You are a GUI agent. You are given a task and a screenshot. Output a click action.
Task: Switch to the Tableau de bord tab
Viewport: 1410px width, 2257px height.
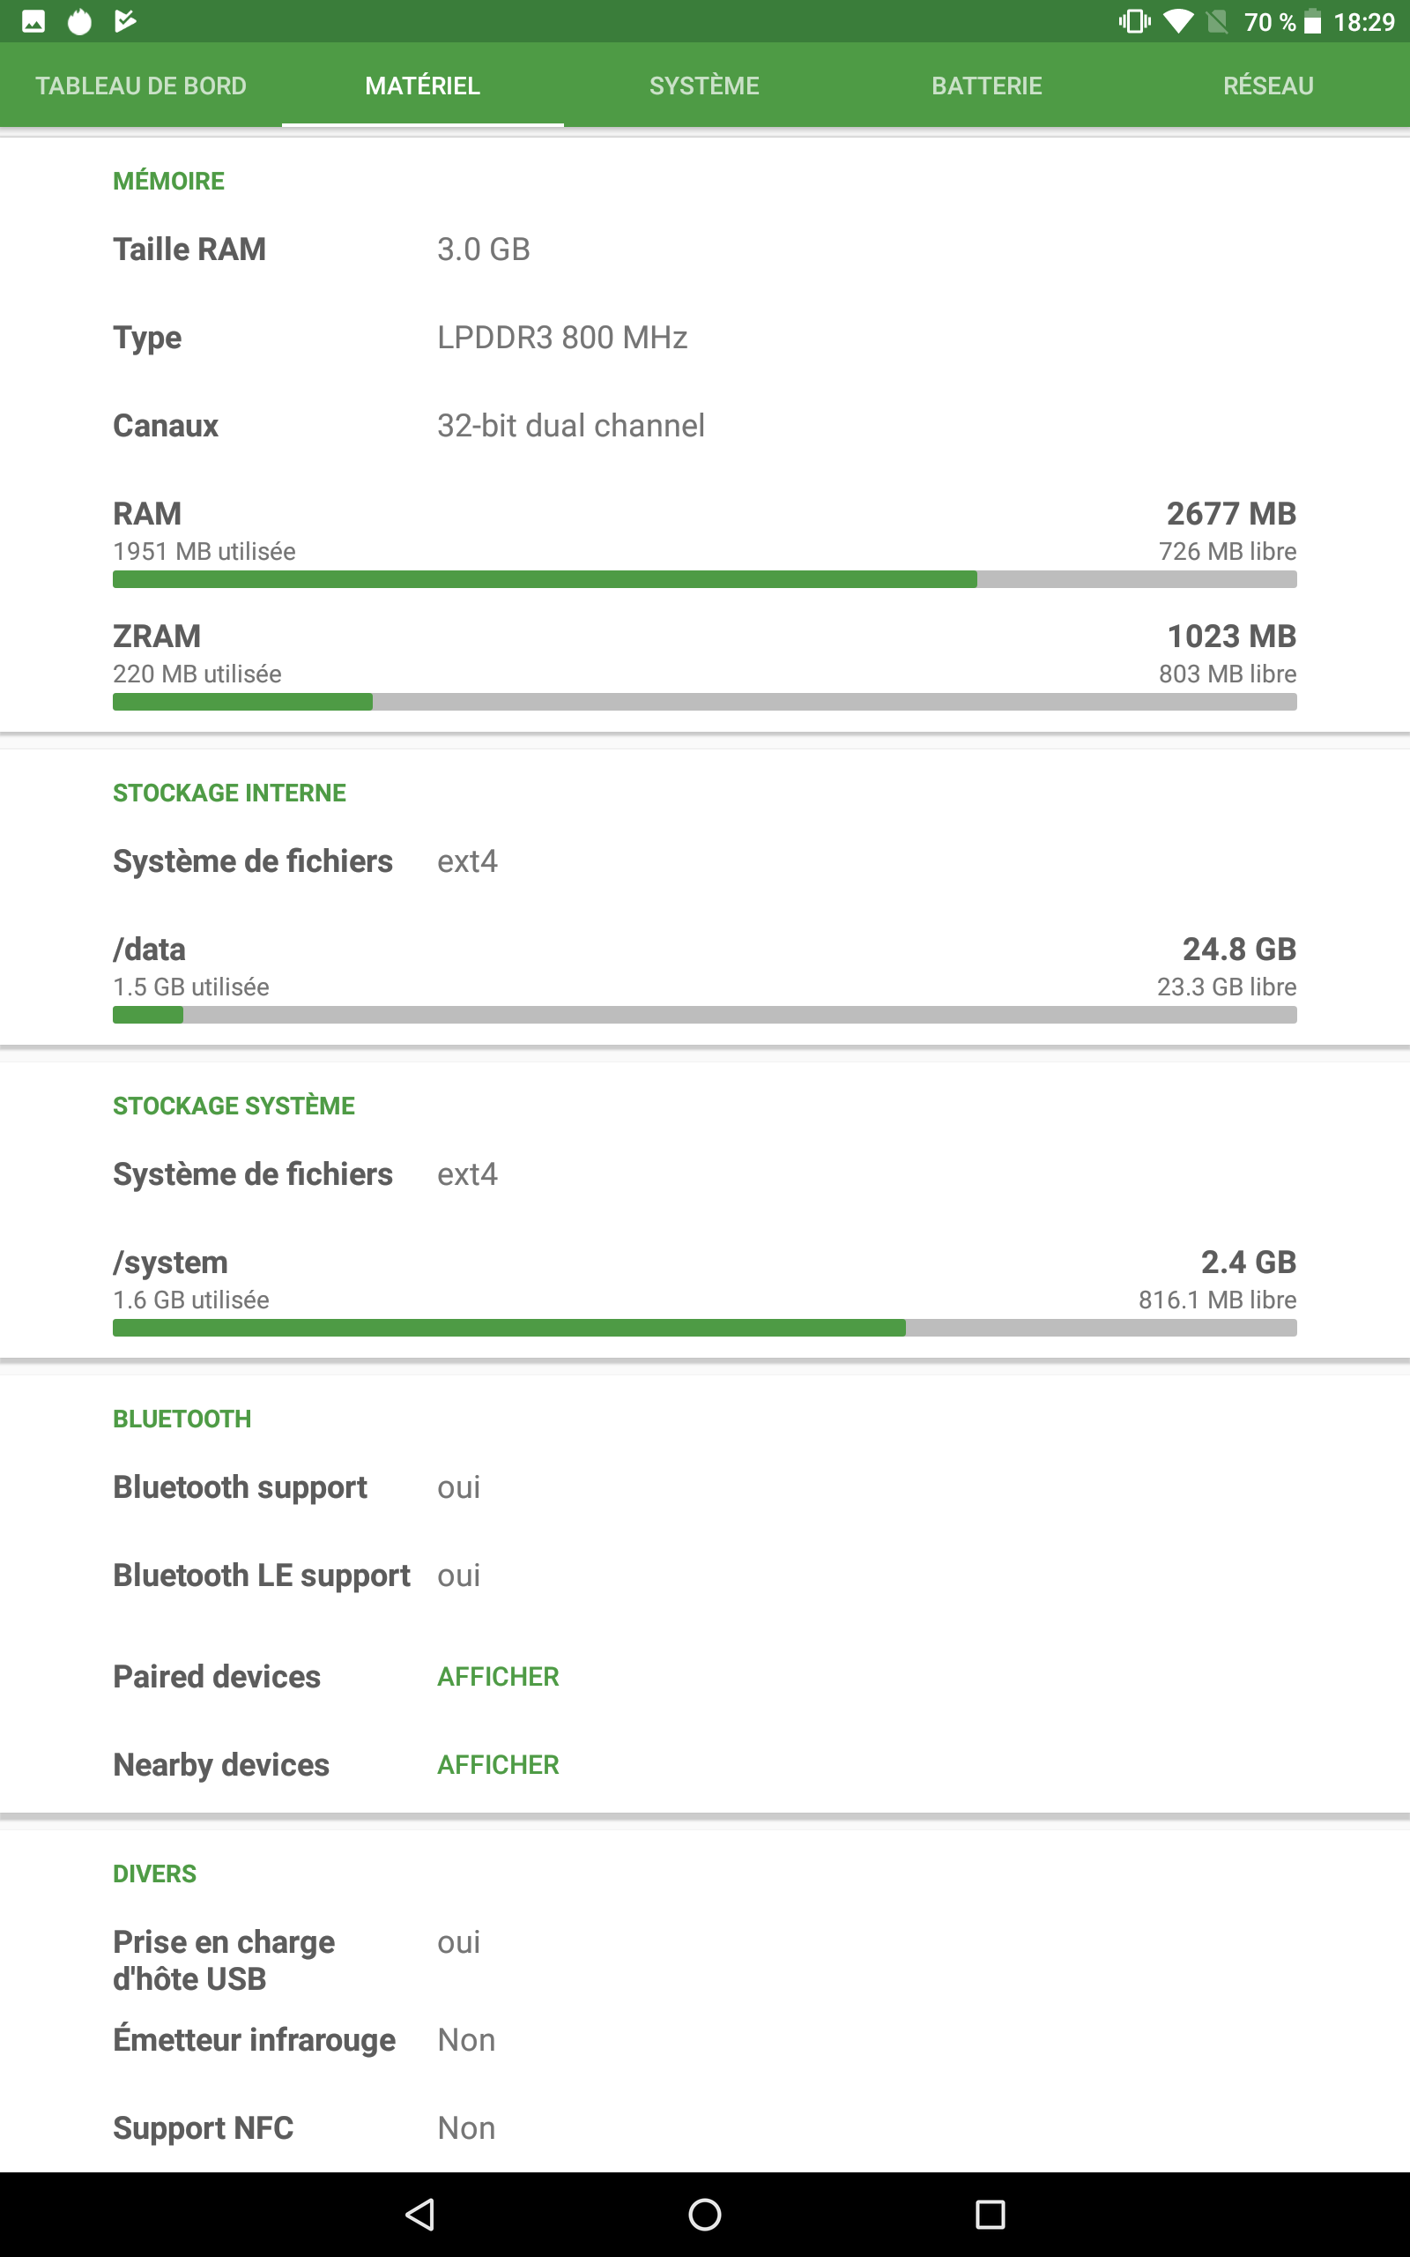click(141, 86)
